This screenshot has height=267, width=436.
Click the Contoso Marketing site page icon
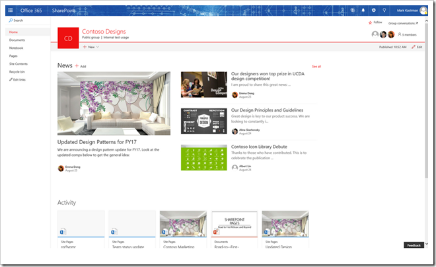click(x=165, y=231)
